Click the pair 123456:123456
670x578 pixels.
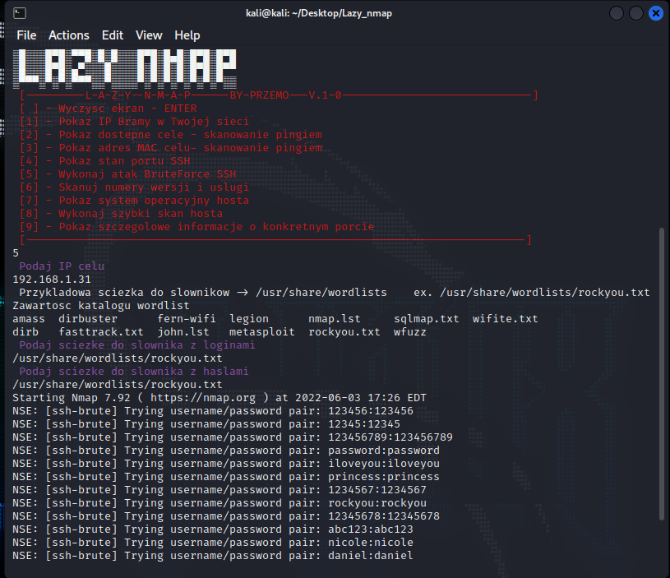371,411
